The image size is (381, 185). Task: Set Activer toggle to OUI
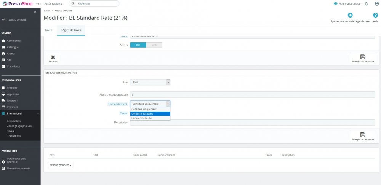pyautogui.click(x=138, y=45)
